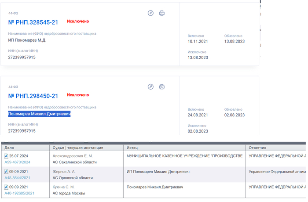Click the signature key icon for РНП.328545-21
308x202 pixels.
[150, 13]
